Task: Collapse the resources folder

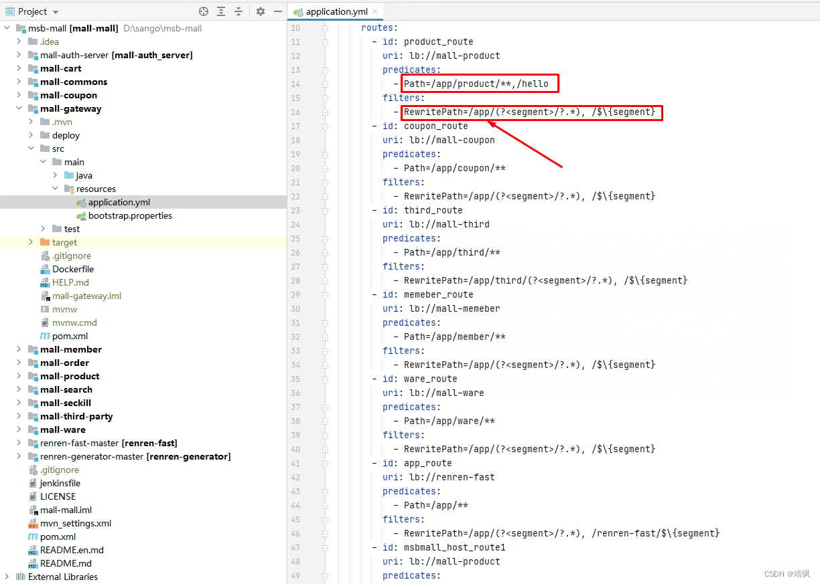Action: pyautogui.click(x=56, y=189)
